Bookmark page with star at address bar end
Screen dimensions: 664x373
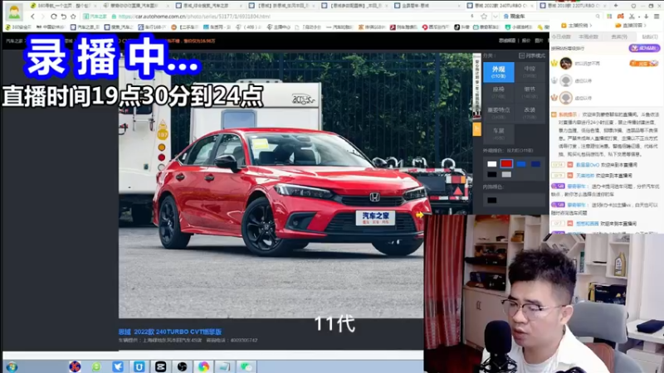[484, 17]
